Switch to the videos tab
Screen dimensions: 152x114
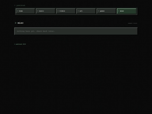pyautogui.click(x=66, y=11)
